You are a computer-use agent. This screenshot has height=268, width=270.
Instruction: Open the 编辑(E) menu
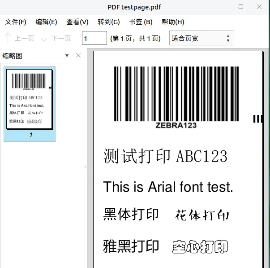[x=46, y=22]
